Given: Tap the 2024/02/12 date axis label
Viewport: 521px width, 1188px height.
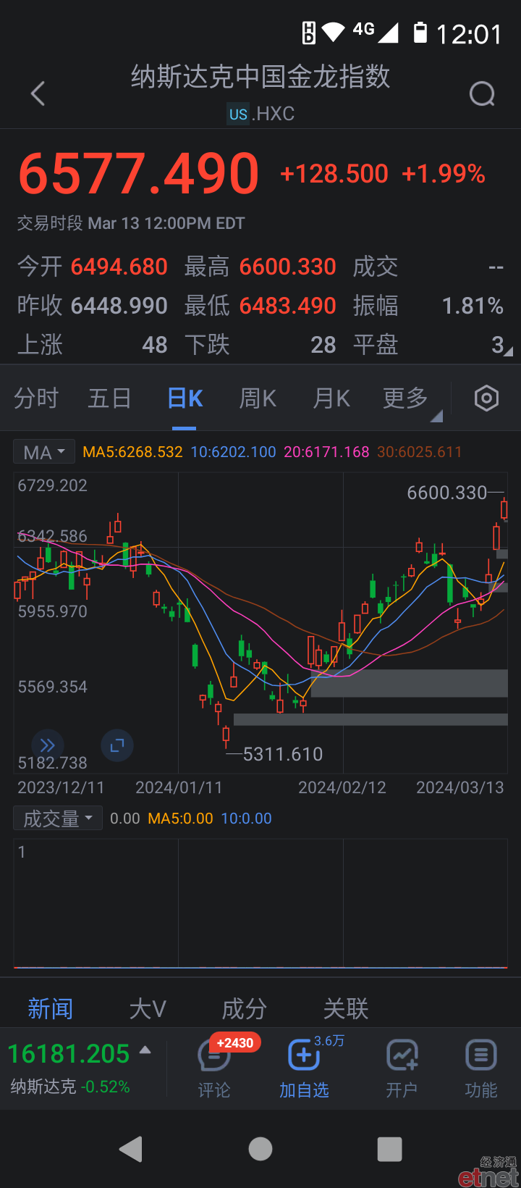Looking at the screenshot, I should 342,787.
